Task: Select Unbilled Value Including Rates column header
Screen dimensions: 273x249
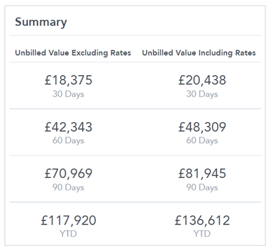Action: click(199, 53)
